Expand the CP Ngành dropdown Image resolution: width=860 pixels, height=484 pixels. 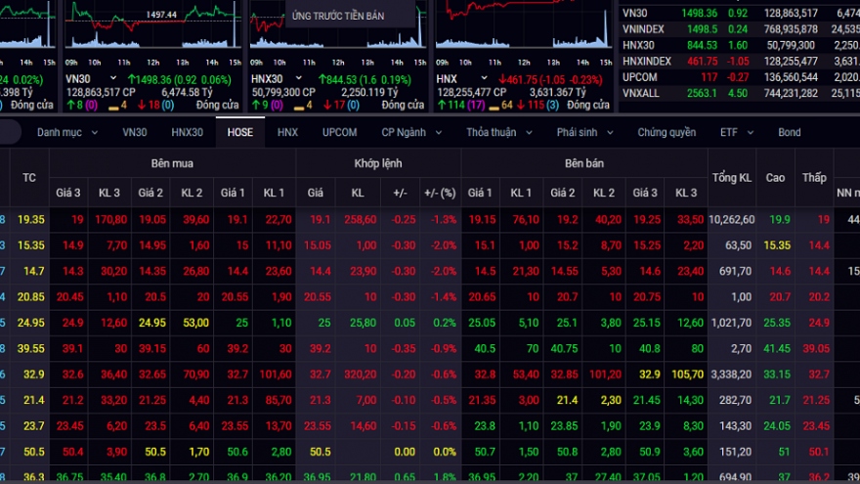[x=410, y=132]
